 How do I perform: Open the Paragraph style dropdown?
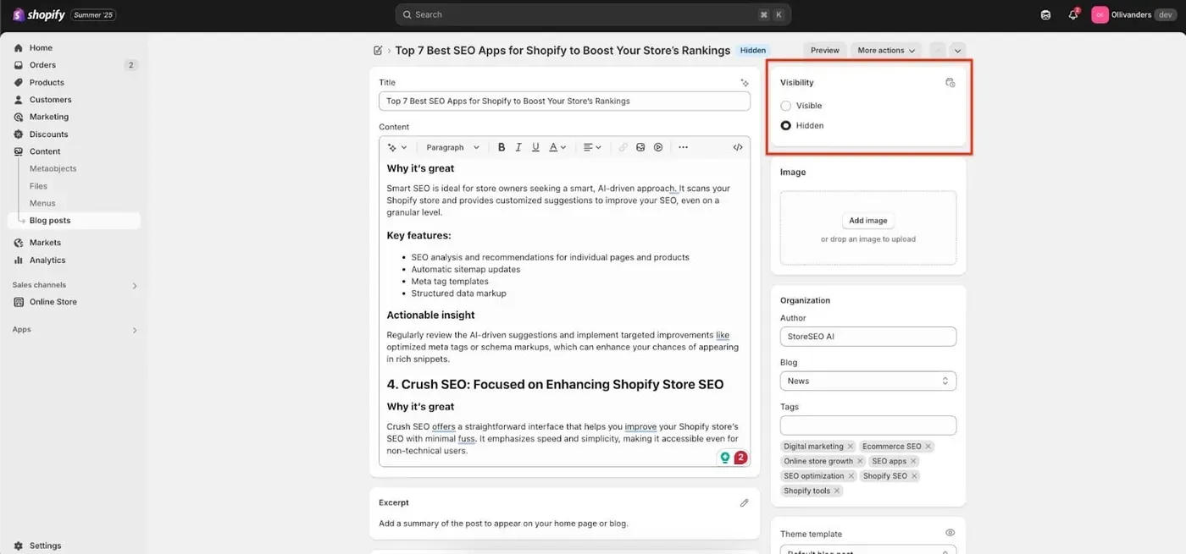pyautogui.click(x=452, y=147)
